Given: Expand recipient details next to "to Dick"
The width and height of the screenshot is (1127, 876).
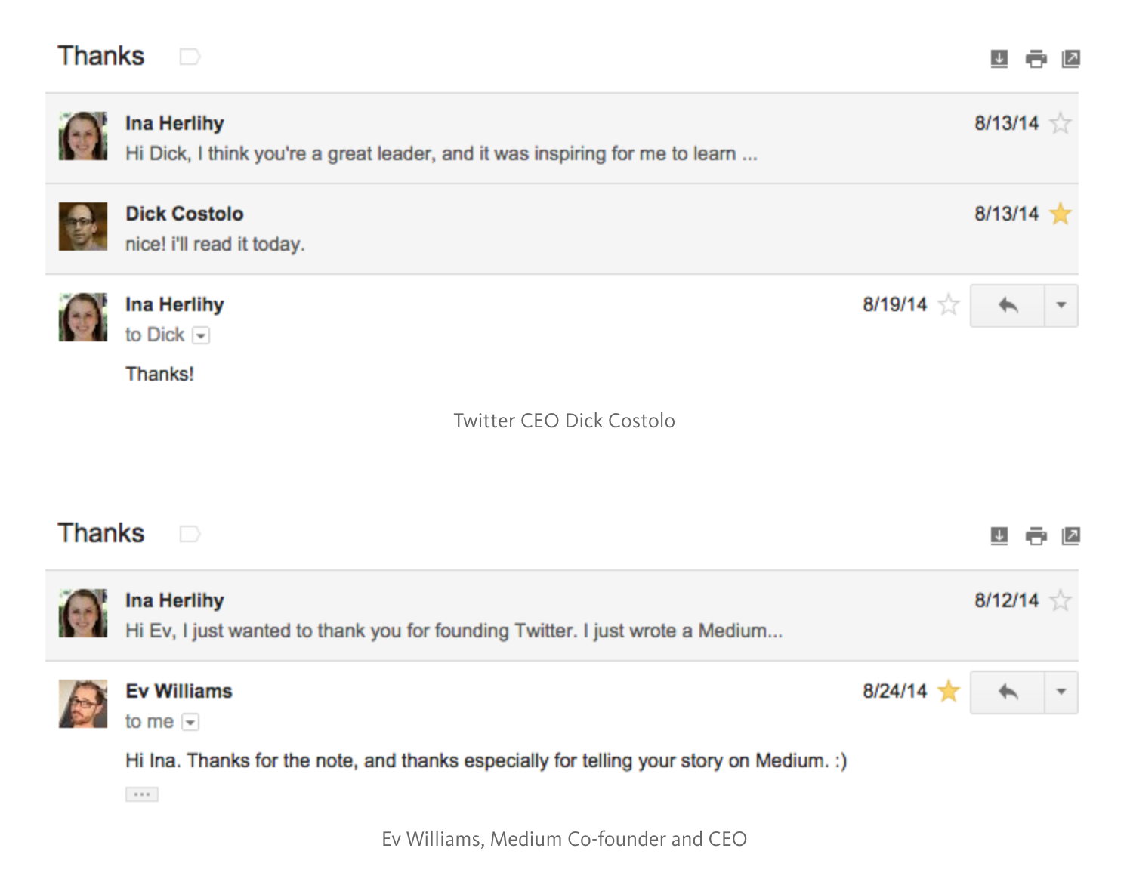Looking at the screenshot, I should tap(201, 336).
